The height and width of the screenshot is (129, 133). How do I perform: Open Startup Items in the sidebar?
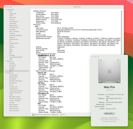[14, 109]
